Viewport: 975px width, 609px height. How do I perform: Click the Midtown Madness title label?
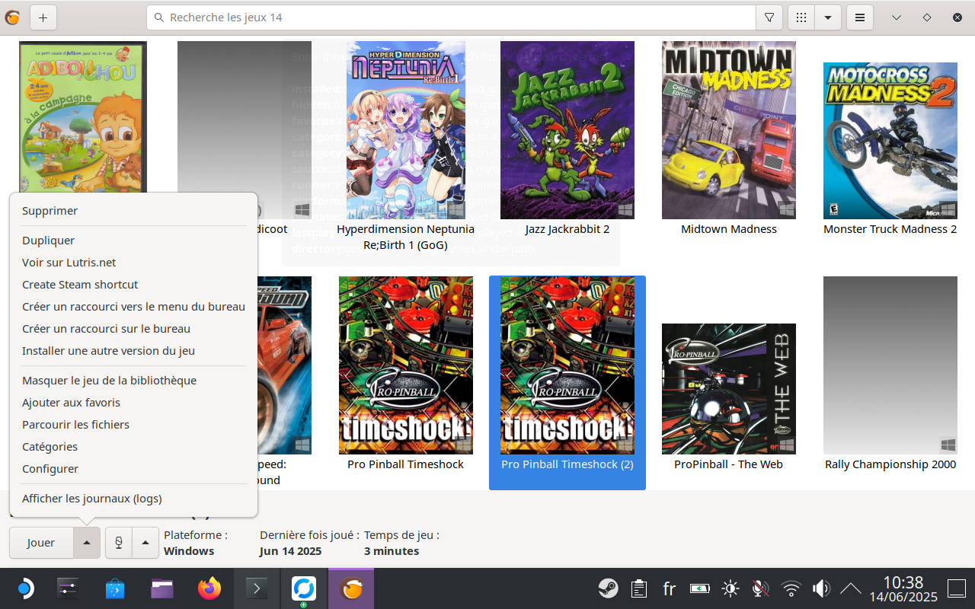(729, 229)
